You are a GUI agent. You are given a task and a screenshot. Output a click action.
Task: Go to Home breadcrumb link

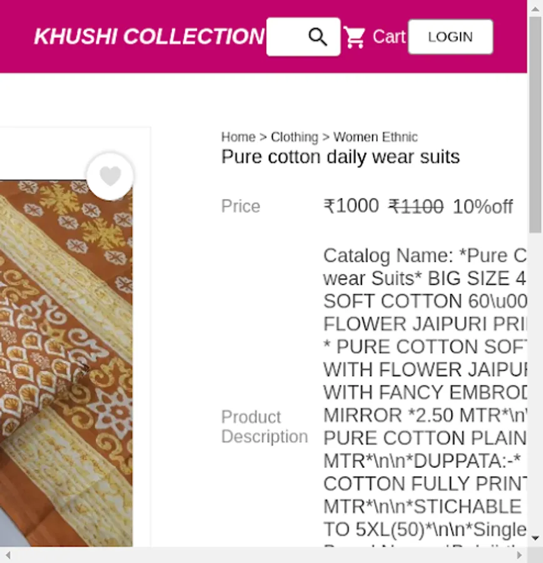point(238,137)
